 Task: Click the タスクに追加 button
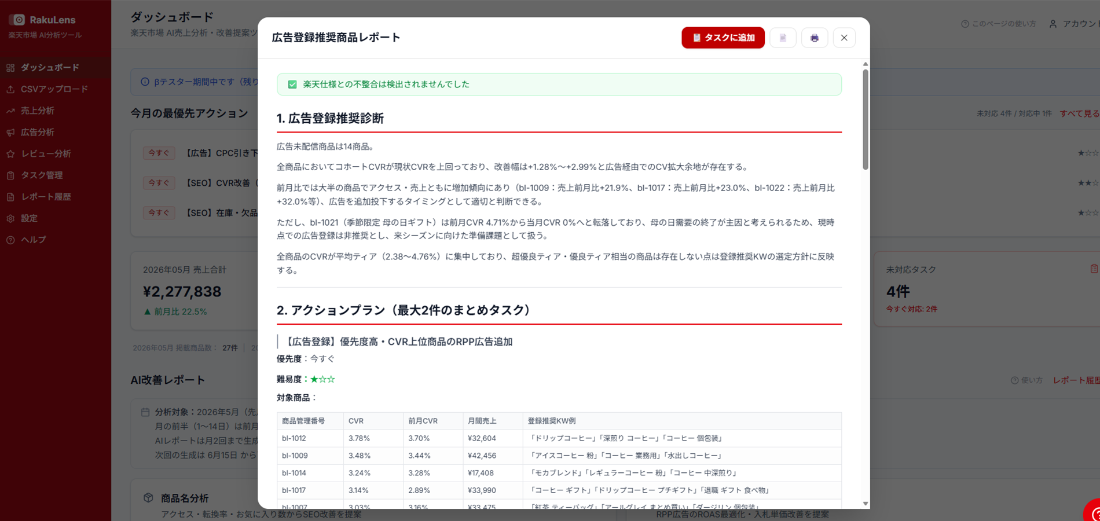723,38
